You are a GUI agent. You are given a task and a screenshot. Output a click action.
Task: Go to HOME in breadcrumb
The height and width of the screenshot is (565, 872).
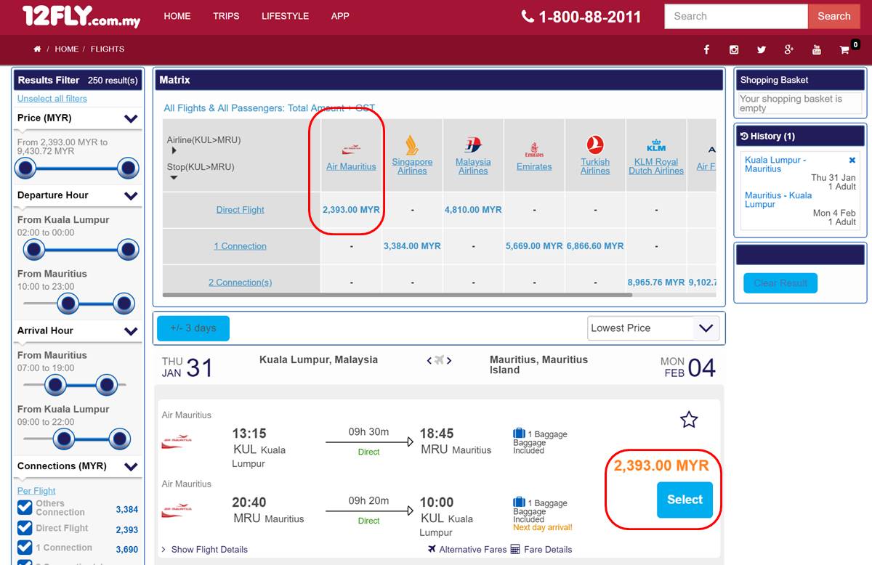67,49
